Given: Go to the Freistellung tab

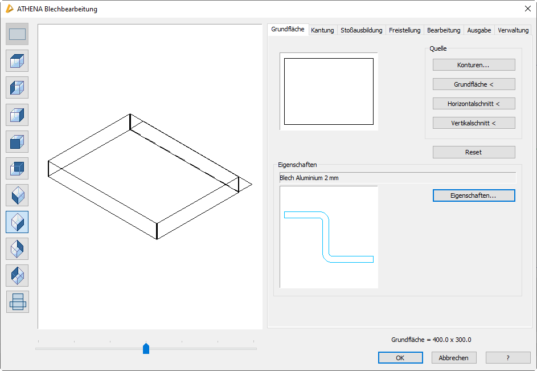Looking at the screenshot, I should coord(404,30).
